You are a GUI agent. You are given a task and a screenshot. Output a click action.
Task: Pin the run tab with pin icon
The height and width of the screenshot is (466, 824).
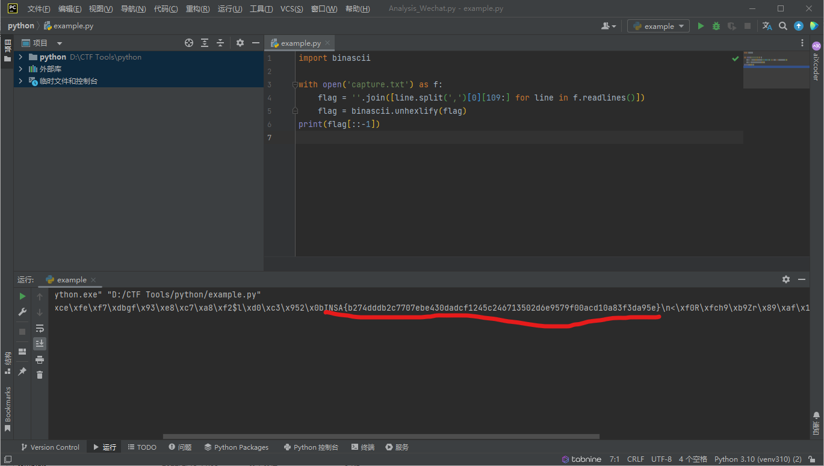(22, 371)
